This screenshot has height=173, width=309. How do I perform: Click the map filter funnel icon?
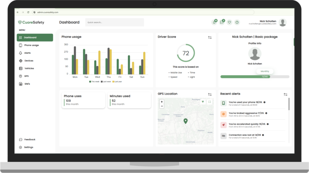point(203,102)
